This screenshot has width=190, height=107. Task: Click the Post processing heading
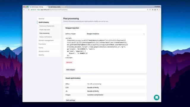(x=71, y=18)
